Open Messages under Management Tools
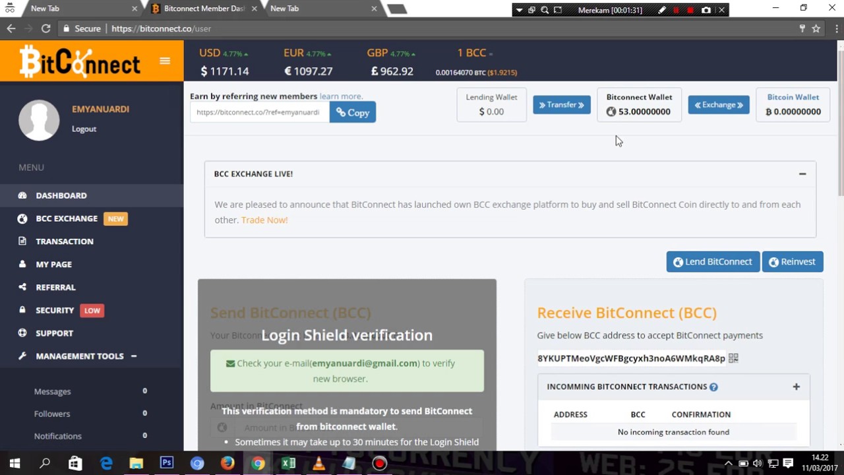This screenshot has width=844, height=475. pyautogui.click(x=52, y=391)
